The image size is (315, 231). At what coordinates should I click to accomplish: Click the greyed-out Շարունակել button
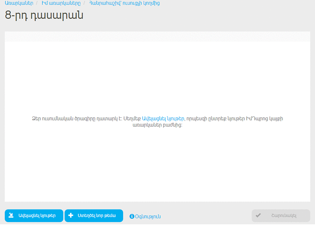(281, 216)
